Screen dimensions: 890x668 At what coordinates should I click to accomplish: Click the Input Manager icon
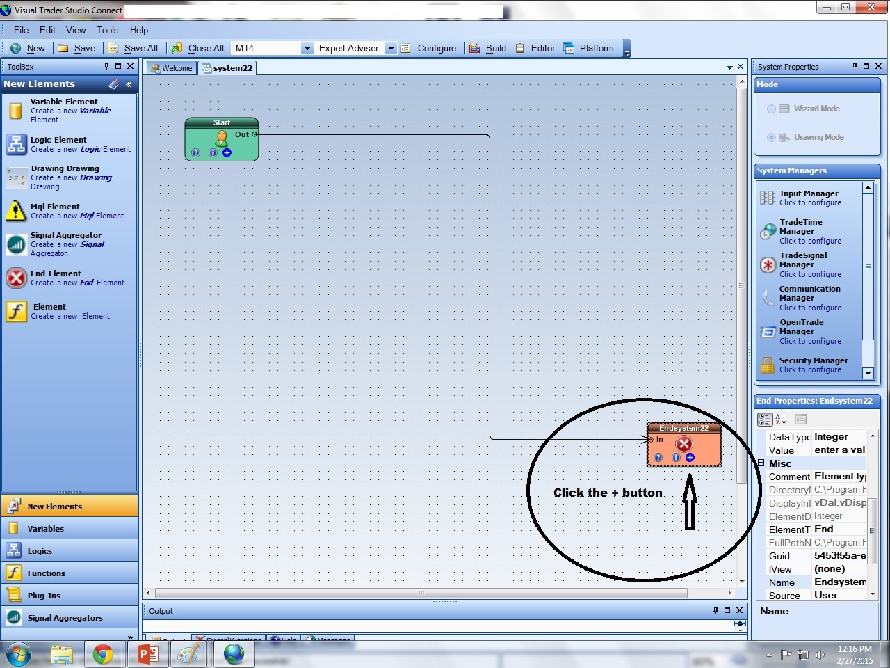(x=768, y=198)
